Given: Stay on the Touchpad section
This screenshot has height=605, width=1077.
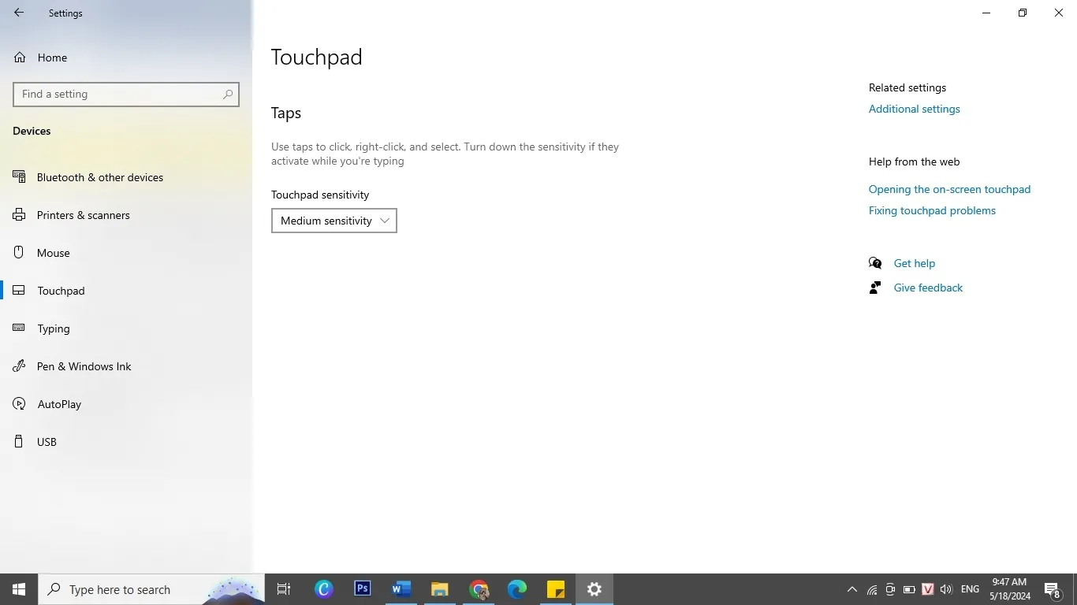Looking at the screenshot, I should [x=61, y=291].
